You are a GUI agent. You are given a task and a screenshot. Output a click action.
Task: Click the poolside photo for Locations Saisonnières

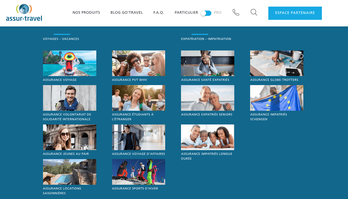click(69, 172)
